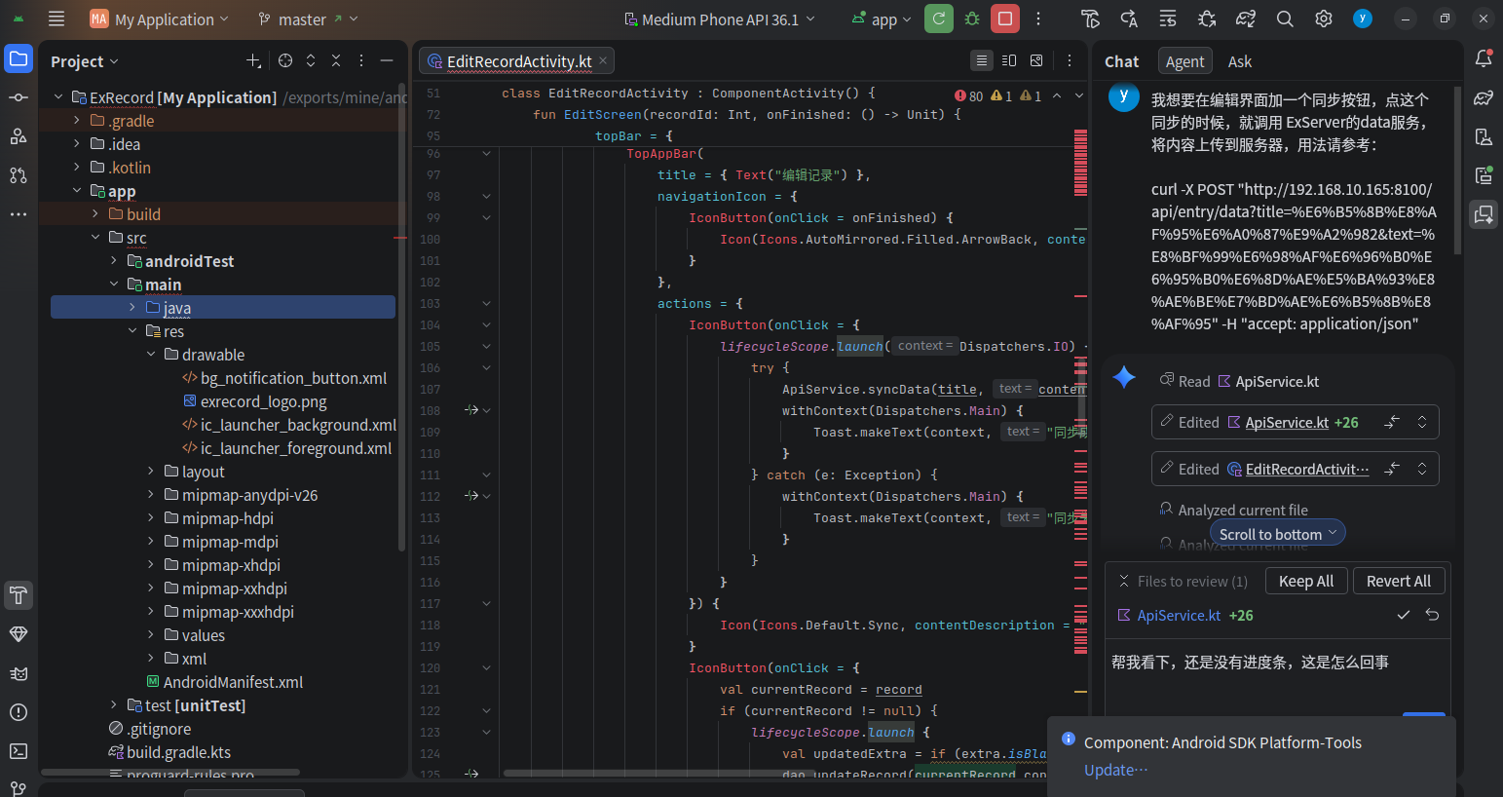Open the Notifications bell icon
Image resolution: width=1503 pixels, height=797 pixels.
point(1484,58)
